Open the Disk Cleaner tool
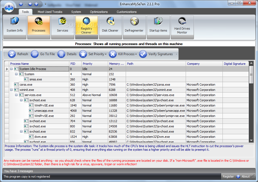258x182 pixels. 110,27
